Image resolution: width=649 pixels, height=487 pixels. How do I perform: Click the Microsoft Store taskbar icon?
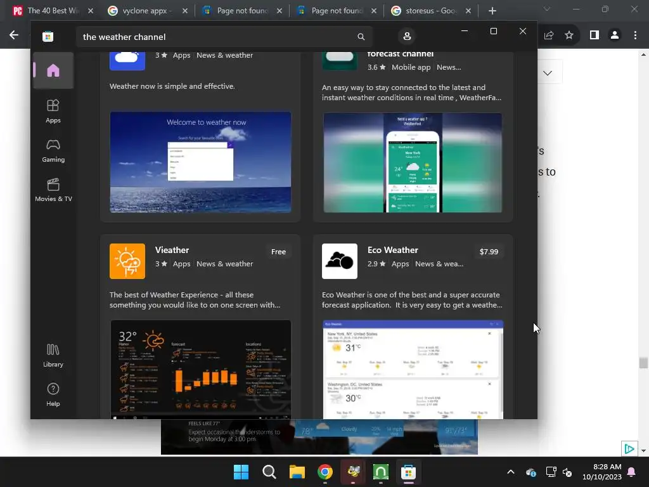click(409, 472)
